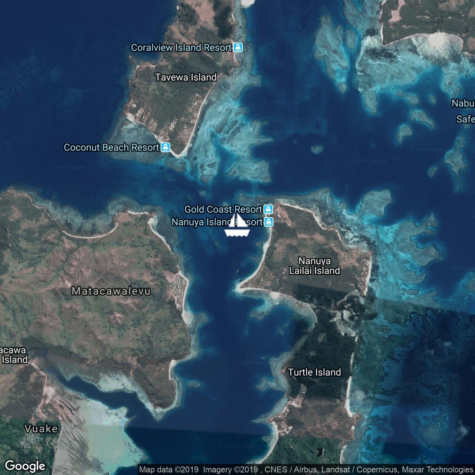Click the Turtle Island label
Screen dimensions: 475x475
(x=314, y=372)
